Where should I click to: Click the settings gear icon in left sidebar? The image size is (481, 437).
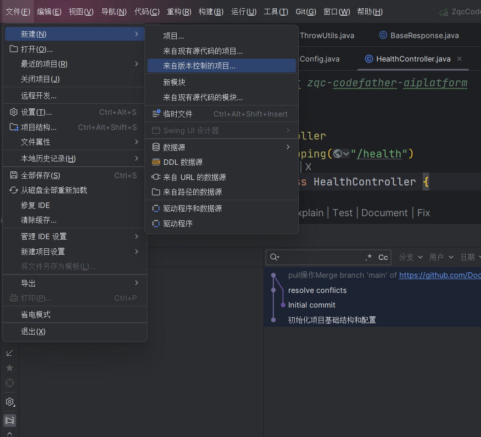10,402
